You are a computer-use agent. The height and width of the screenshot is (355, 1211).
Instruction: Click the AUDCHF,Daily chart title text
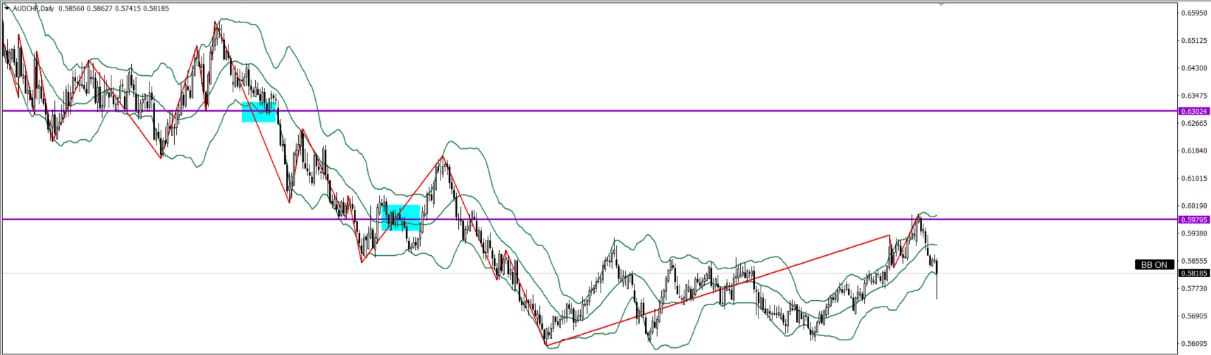33,8
